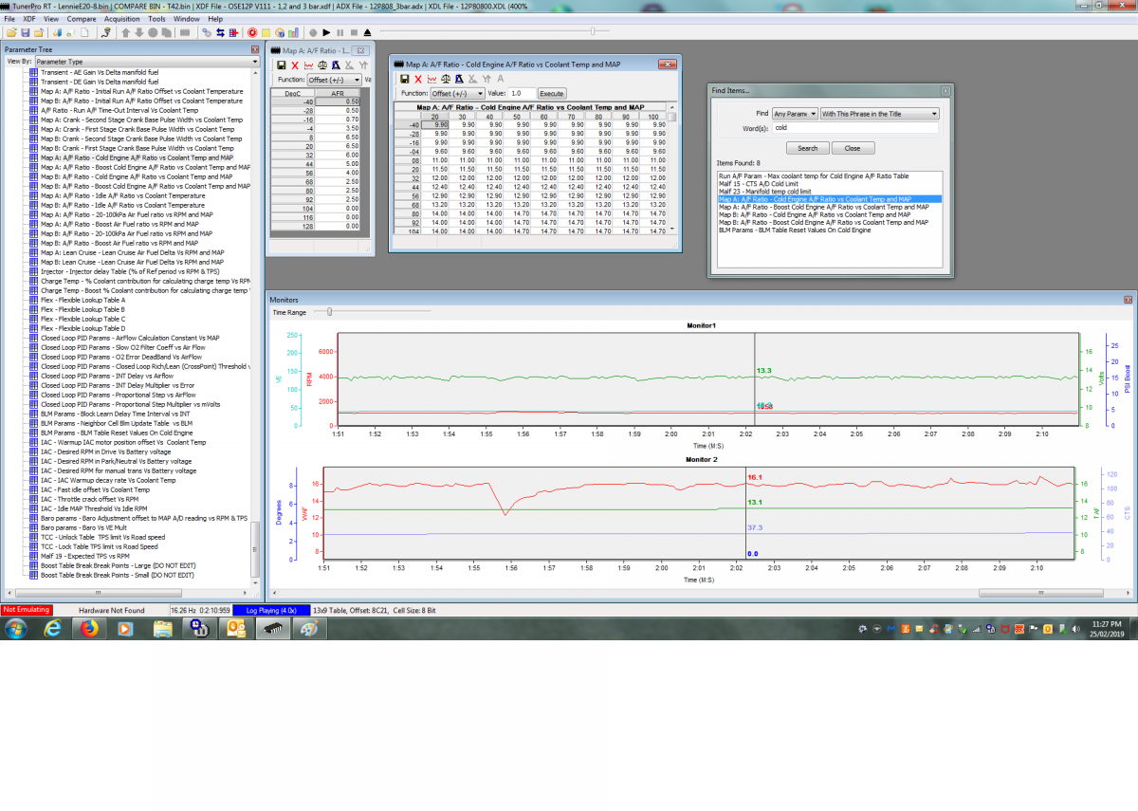Open the 'With This Phrase in the Title' dropdown
Image resolution: width=1138 pixels, height=811 pixels.
pyautogui.click(x=879, y=114)
